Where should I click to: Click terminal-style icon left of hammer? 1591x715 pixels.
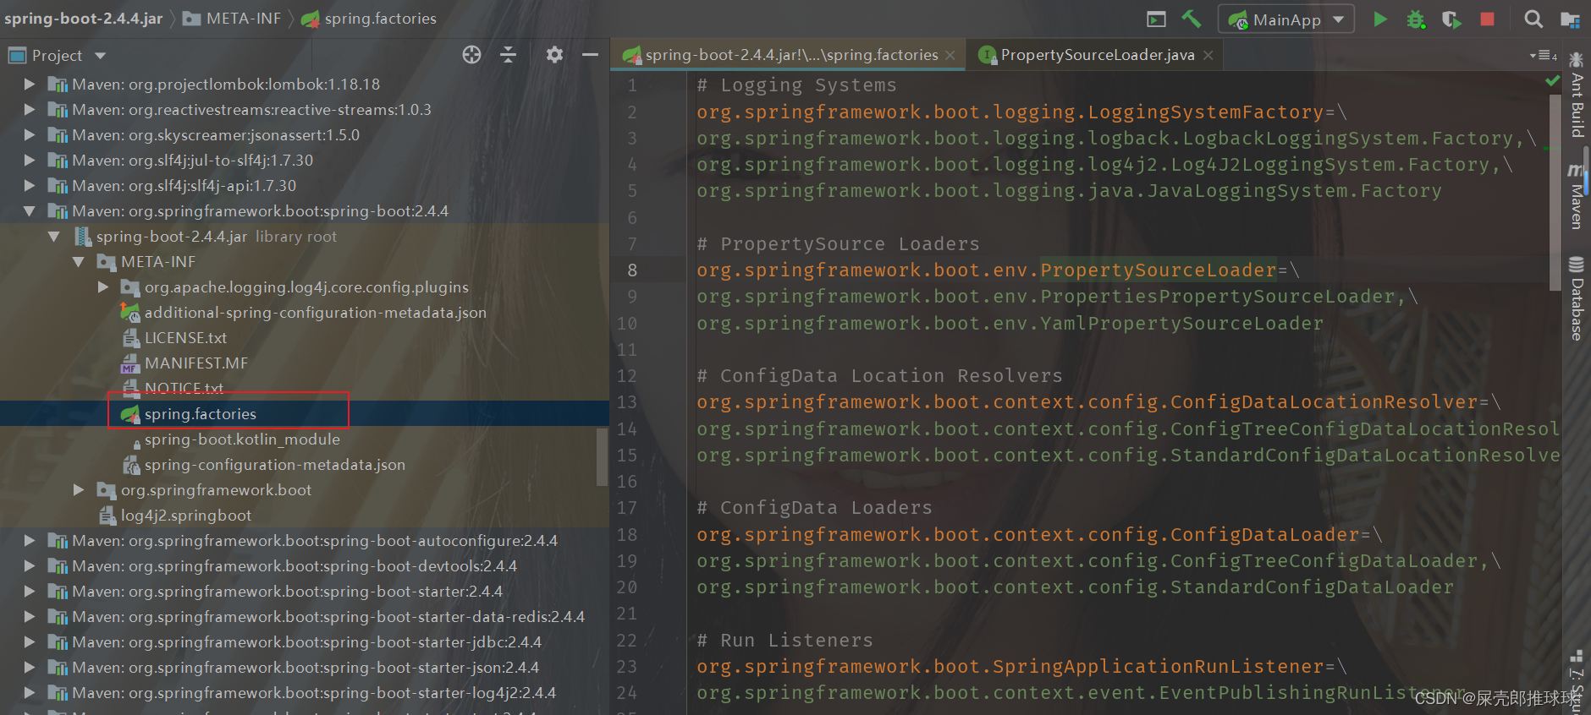pos(1156,19)
